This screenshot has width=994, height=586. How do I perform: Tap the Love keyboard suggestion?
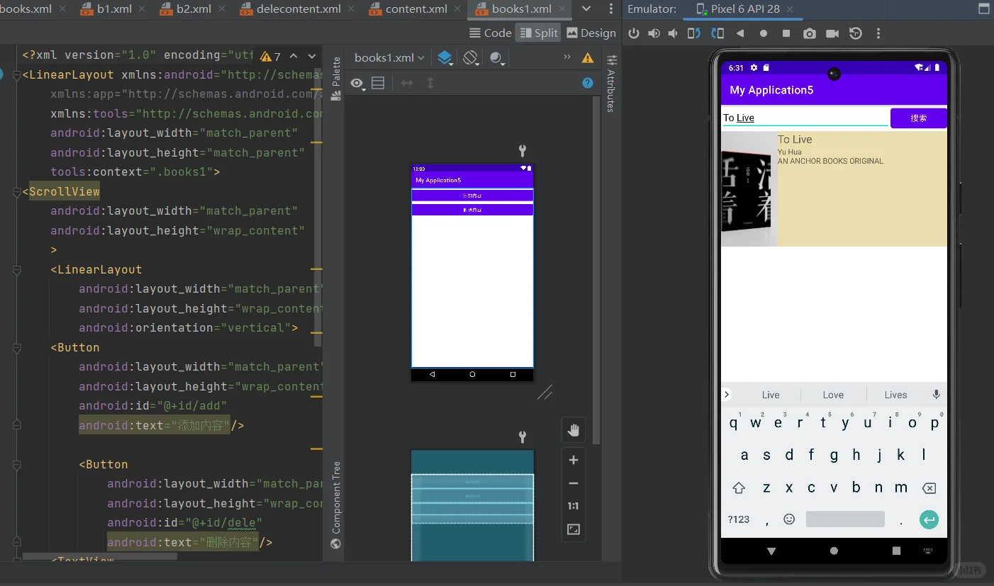click(x=833, y=394)
